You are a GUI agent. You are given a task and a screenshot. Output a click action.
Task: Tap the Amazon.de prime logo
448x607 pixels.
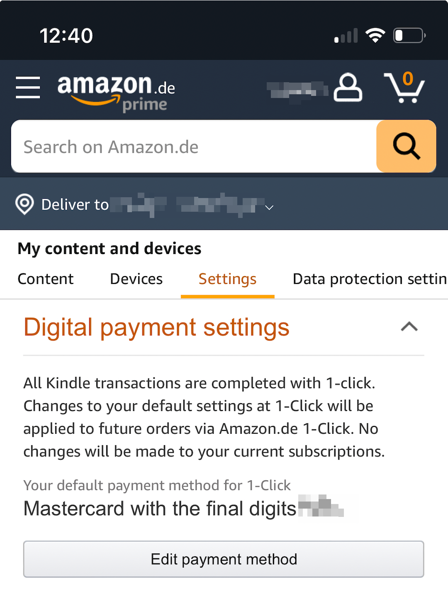click(x=116, y=93)
